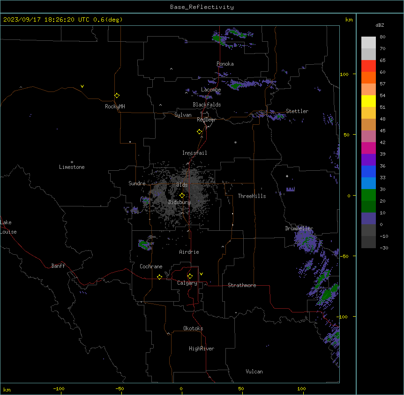Select the Strathmore city label
This screenshot has width=404, height=395.
[242, 285]
